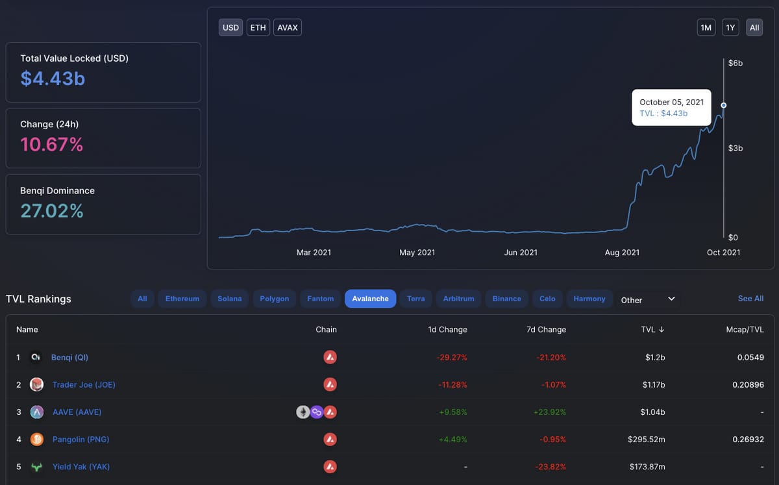Click Avalanche chain icon in AAVE row

330,412
